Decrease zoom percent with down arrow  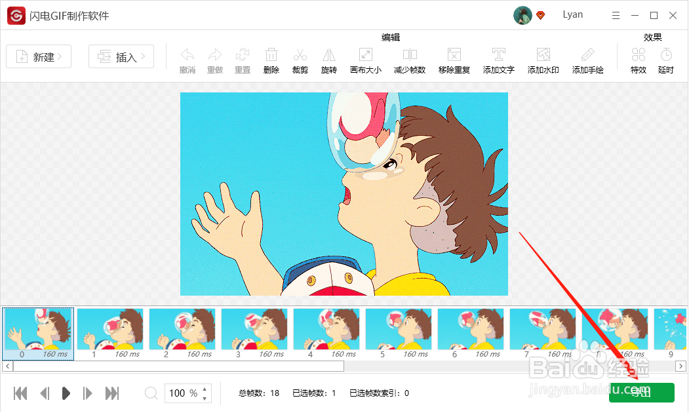[x=205, y=398]
